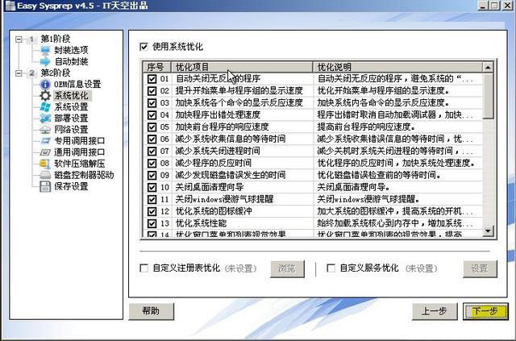Screen dimensions: 516x341
Task: Open 保存设置 page in tree
Action: click(x=71, y=187)
